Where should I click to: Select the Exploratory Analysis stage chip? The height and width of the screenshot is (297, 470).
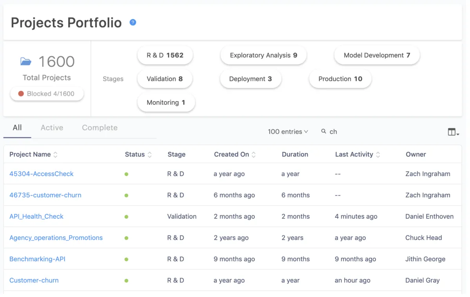[263, 55]
